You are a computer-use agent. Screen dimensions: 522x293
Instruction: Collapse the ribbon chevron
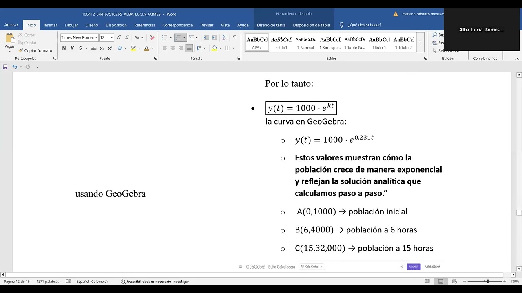click(x=517, y=59)
